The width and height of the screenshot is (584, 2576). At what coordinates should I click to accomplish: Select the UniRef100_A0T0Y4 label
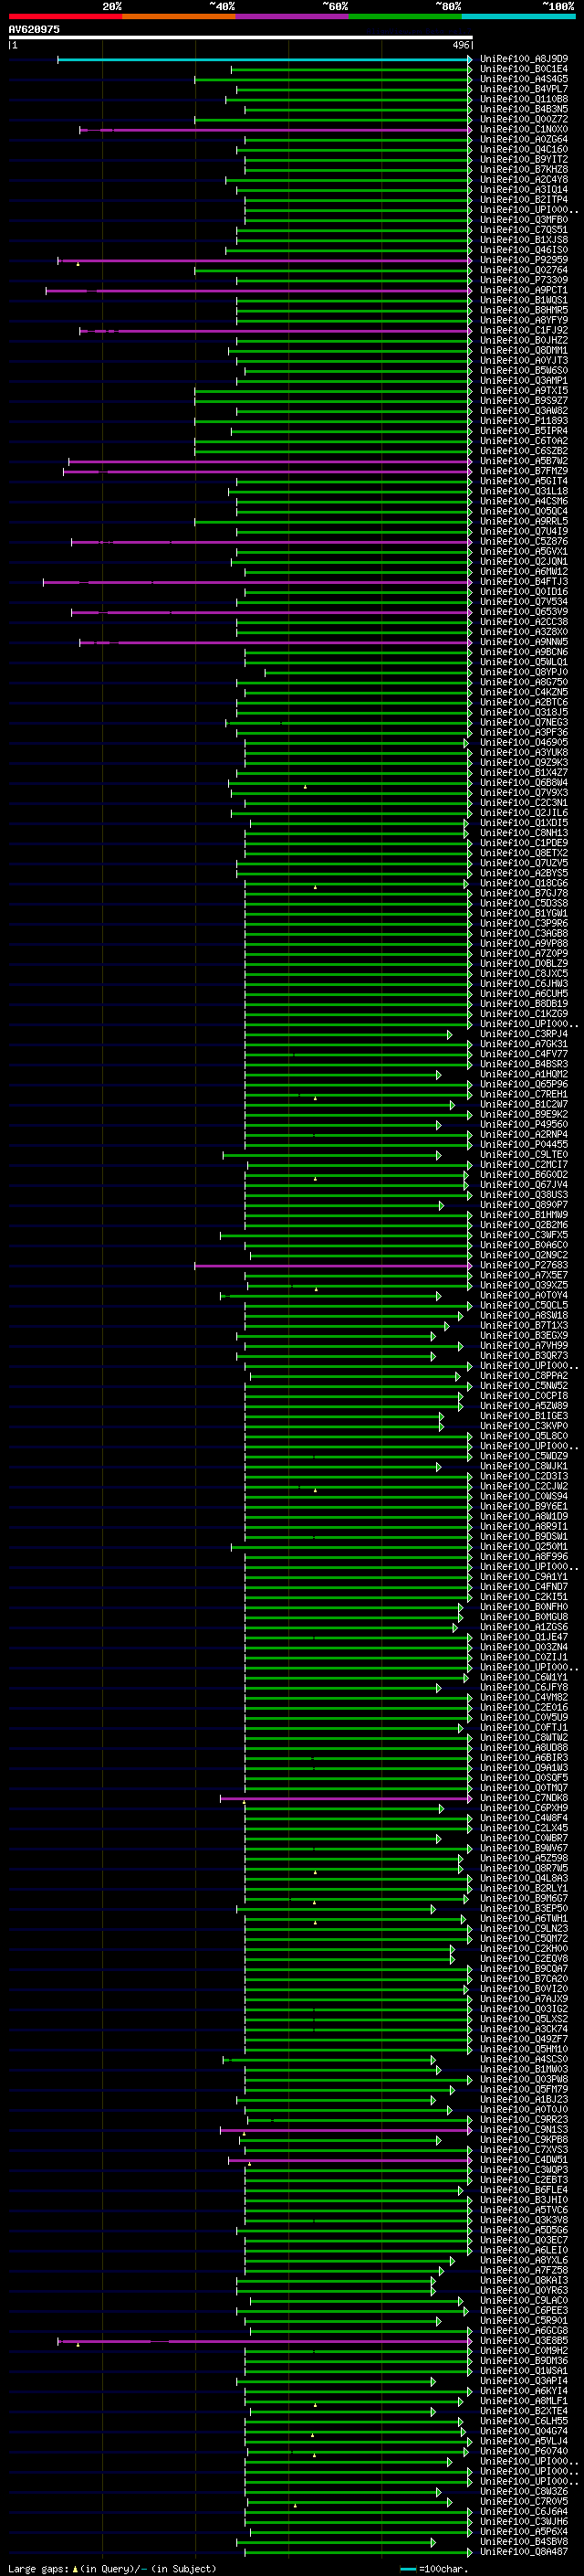[523, 1296]
